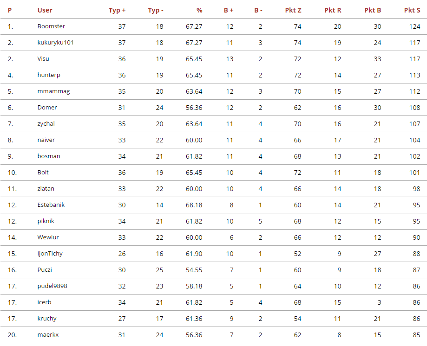Click the Typ - column header
The image size is (427, 346).
156,10
